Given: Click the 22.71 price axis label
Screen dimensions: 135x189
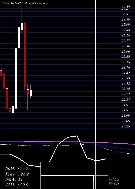Looking at the screenshot, I should click(x=126, y=94).
